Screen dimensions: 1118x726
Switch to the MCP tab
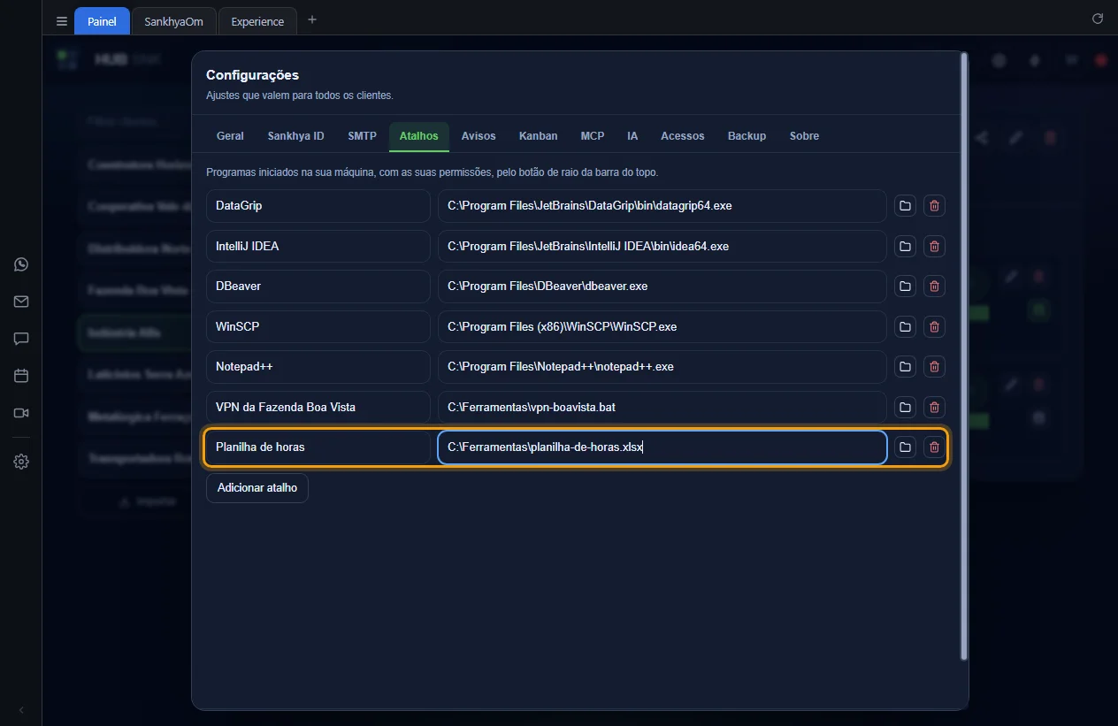[x=593, y=136]
